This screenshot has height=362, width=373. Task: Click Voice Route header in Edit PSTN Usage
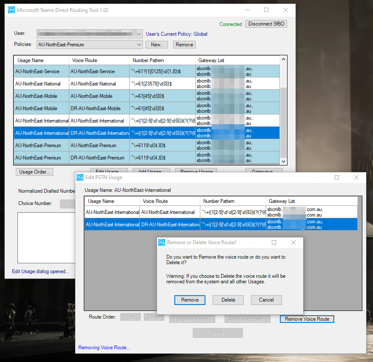pos(170,201)
